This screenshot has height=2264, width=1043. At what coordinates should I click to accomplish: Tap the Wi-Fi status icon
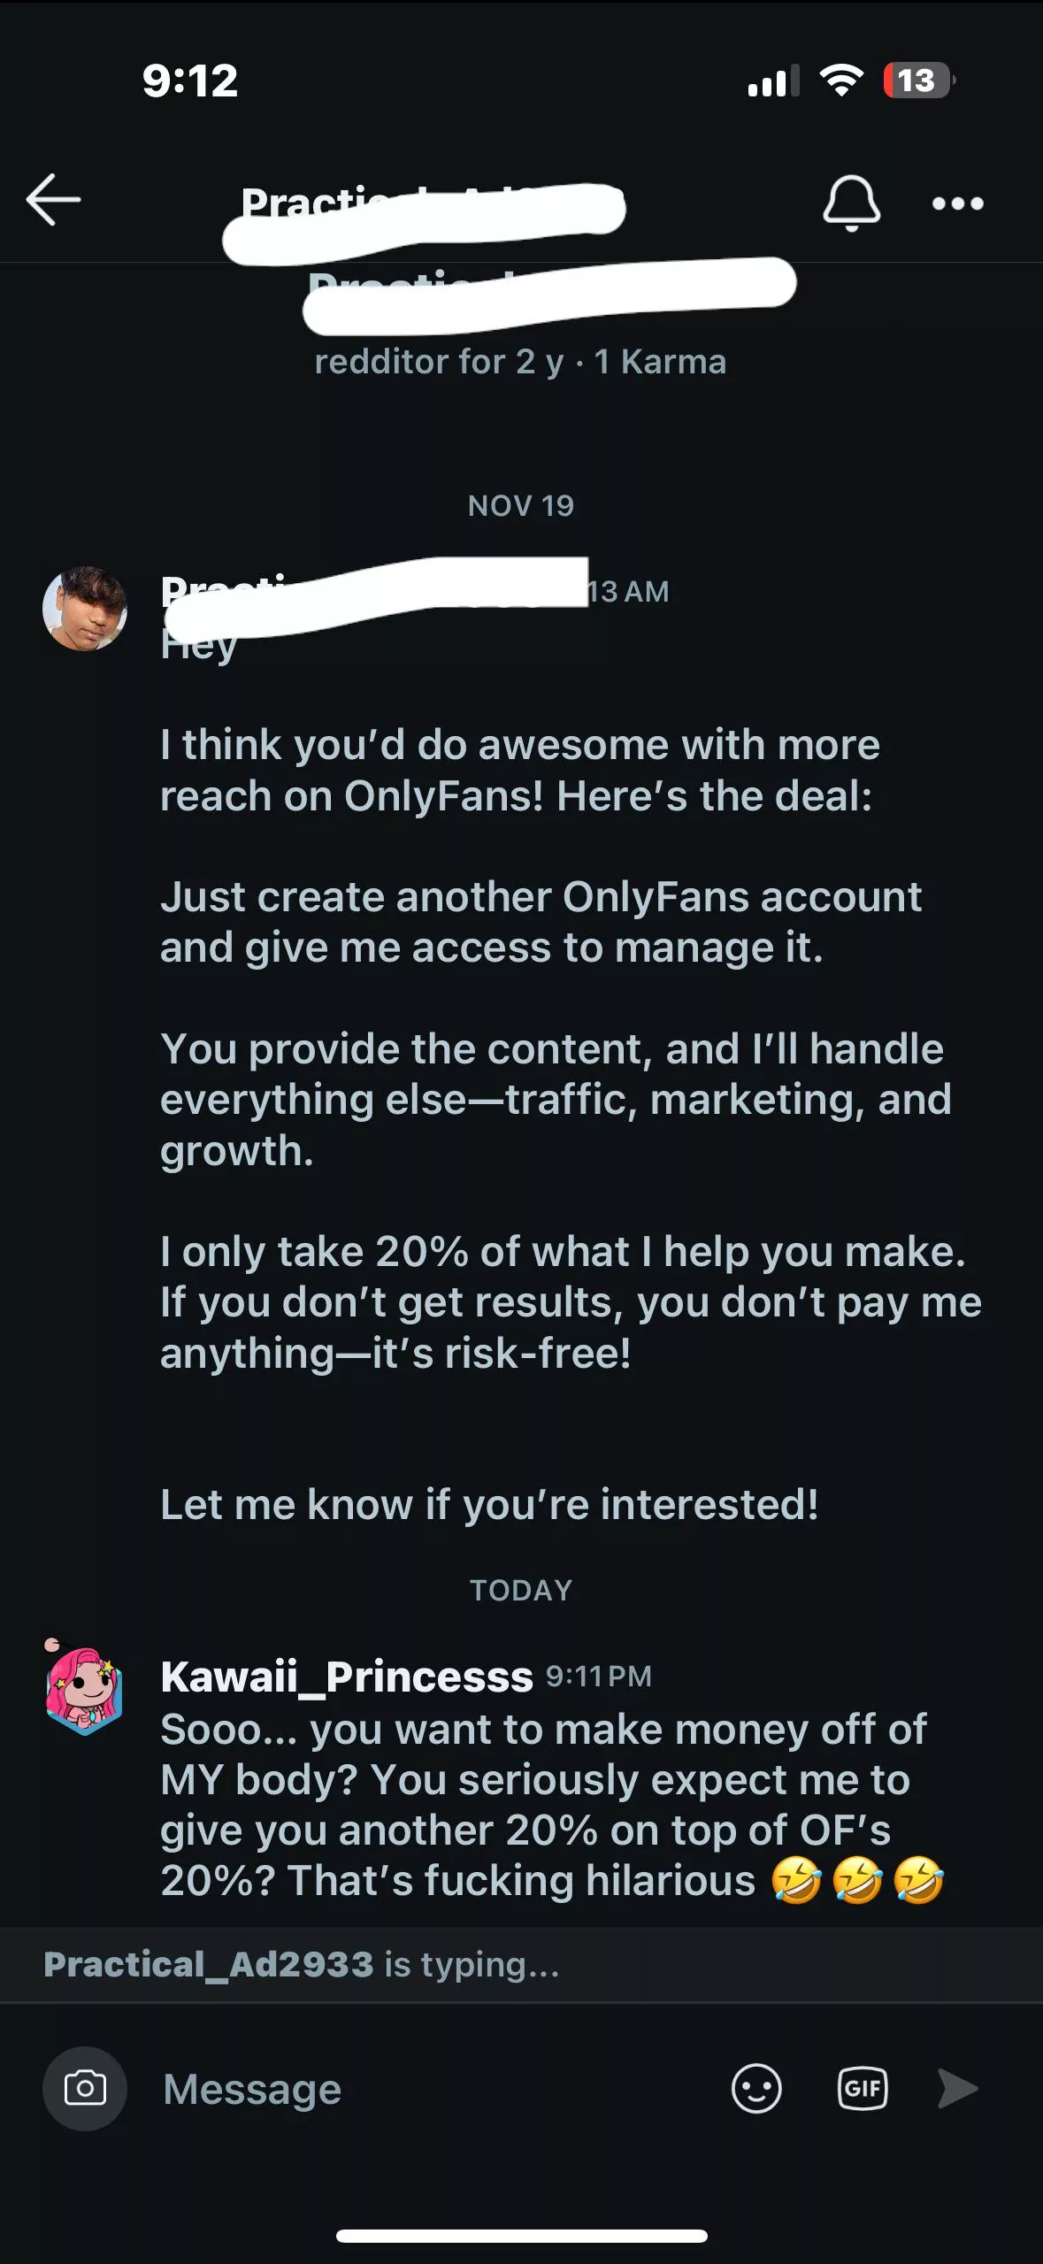pos(841,81)
